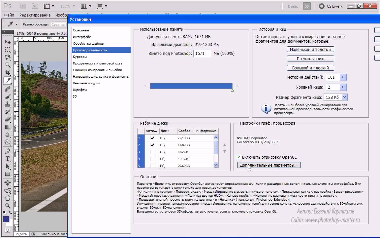Viewport: 380px width, 238px height.
Task: Open the foreground color swatch
Action: tap(6, 219)
